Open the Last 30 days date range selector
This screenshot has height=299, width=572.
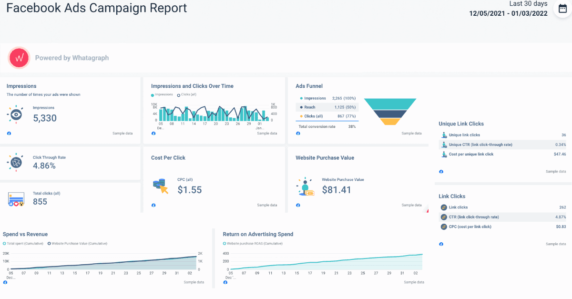click(529, 4)
